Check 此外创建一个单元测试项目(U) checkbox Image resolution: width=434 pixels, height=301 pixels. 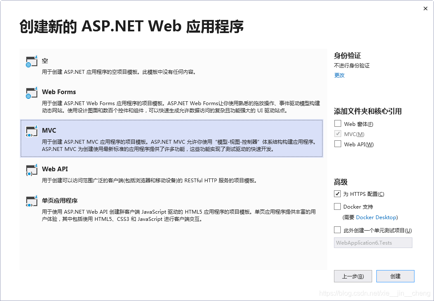point(337,230)
